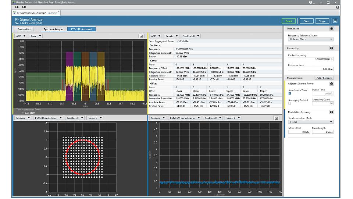The image size is (353, 199).
Task: Click graph tools icon in RMS EVM pane
Action: point(276,118)
